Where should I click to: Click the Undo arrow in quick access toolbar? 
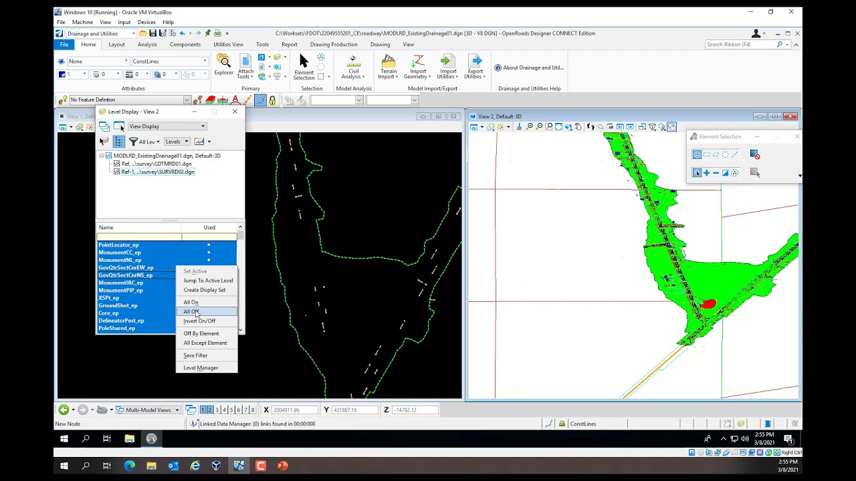[x=182, y=33]
